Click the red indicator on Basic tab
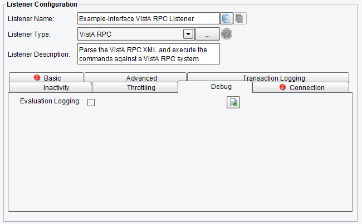This screenshot has width=362, height=224. [x=37, y=77]
